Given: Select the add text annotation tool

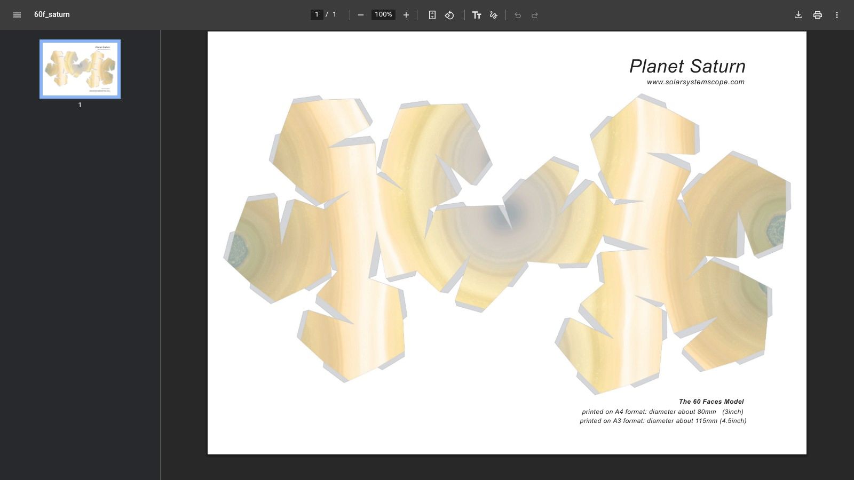Looking at the screenshot, I should [477, 15].
